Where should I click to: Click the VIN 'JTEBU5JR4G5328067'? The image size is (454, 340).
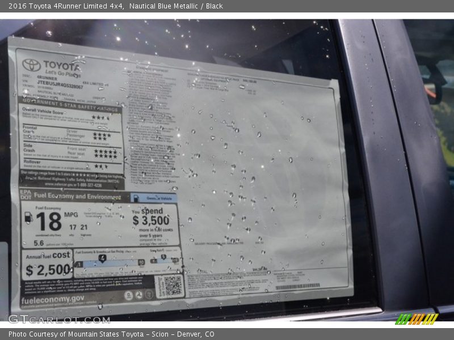coord(60,84)
